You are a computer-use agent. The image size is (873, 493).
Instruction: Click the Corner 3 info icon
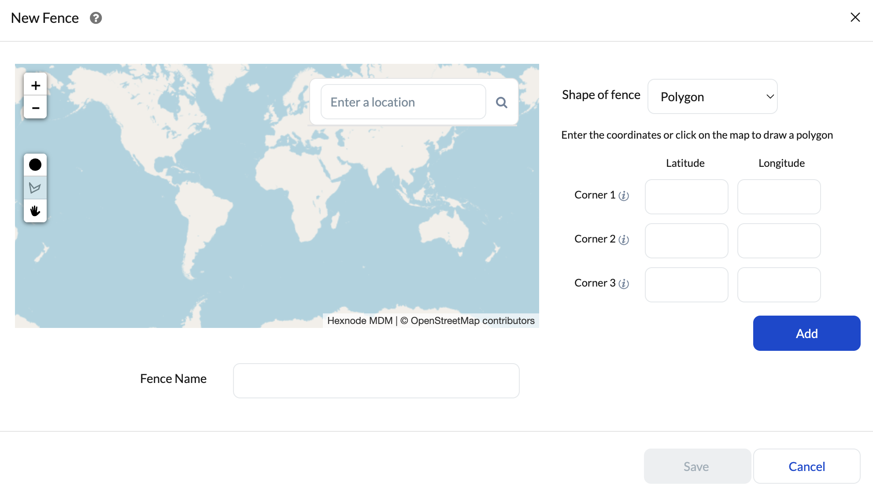click(624, 283)
